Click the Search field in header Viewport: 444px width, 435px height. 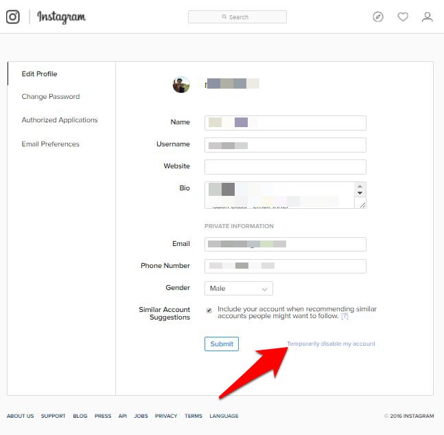point(237,17)
